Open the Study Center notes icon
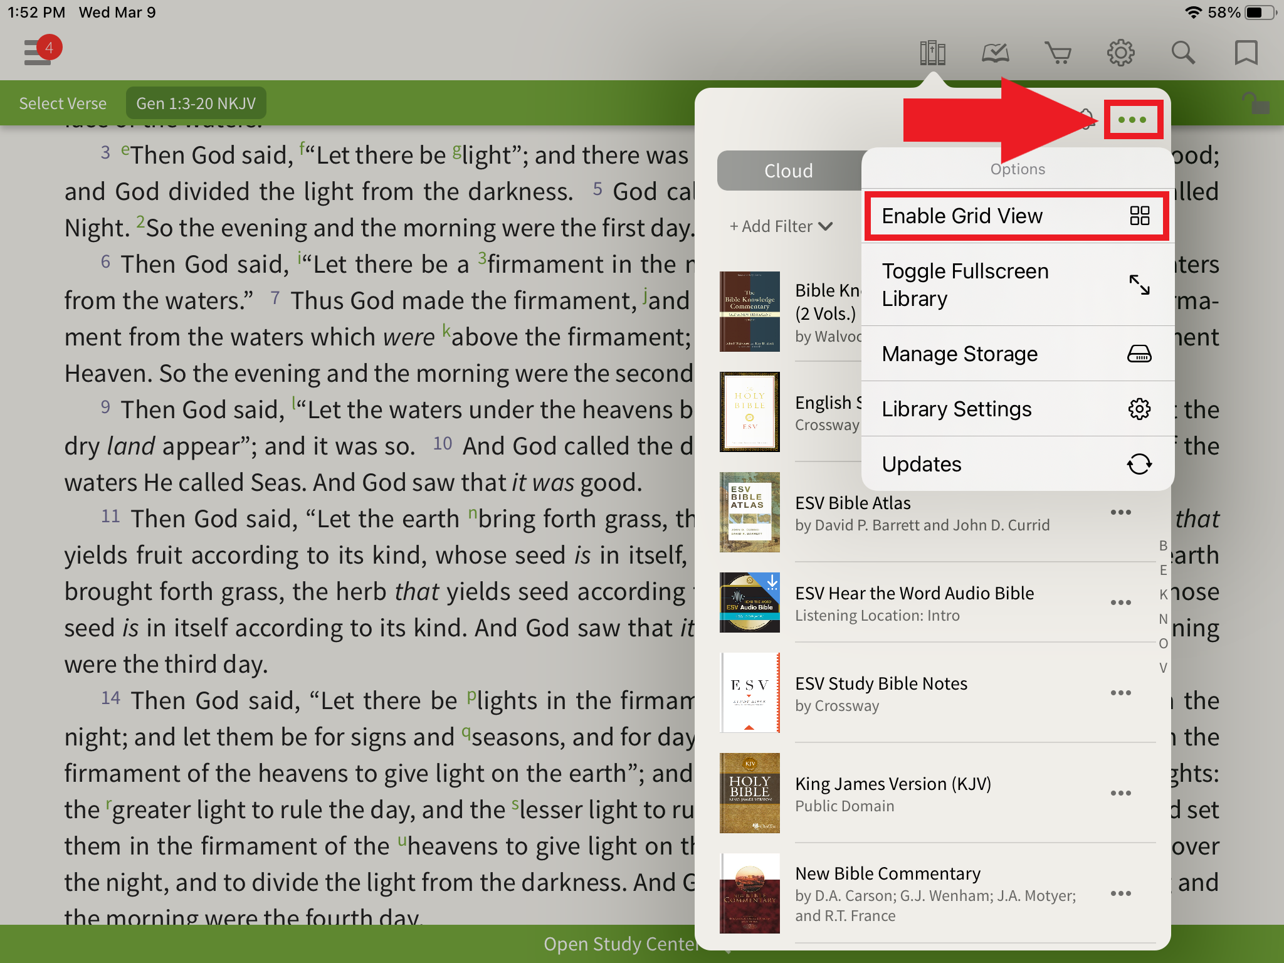 pos(995,53)
